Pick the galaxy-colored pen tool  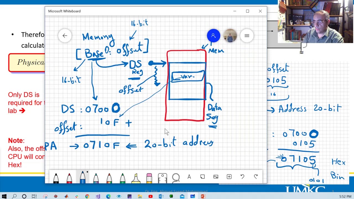[x=96, y=178]
